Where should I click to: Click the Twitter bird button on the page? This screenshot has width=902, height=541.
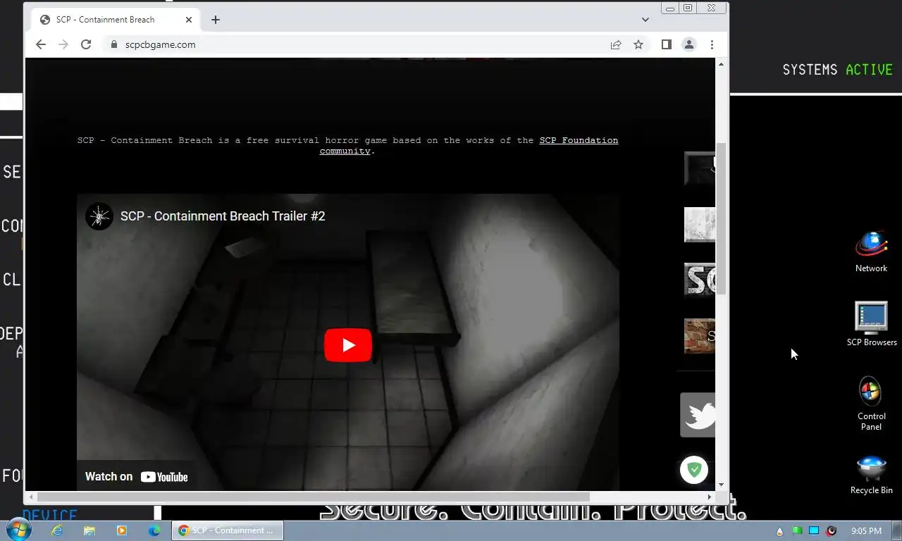pos(698,415)
